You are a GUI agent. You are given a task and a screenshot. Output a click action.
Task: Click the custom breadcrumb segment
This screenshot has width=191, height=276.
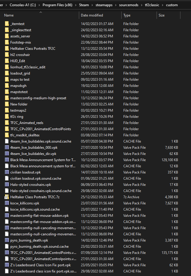coord(172,5)
